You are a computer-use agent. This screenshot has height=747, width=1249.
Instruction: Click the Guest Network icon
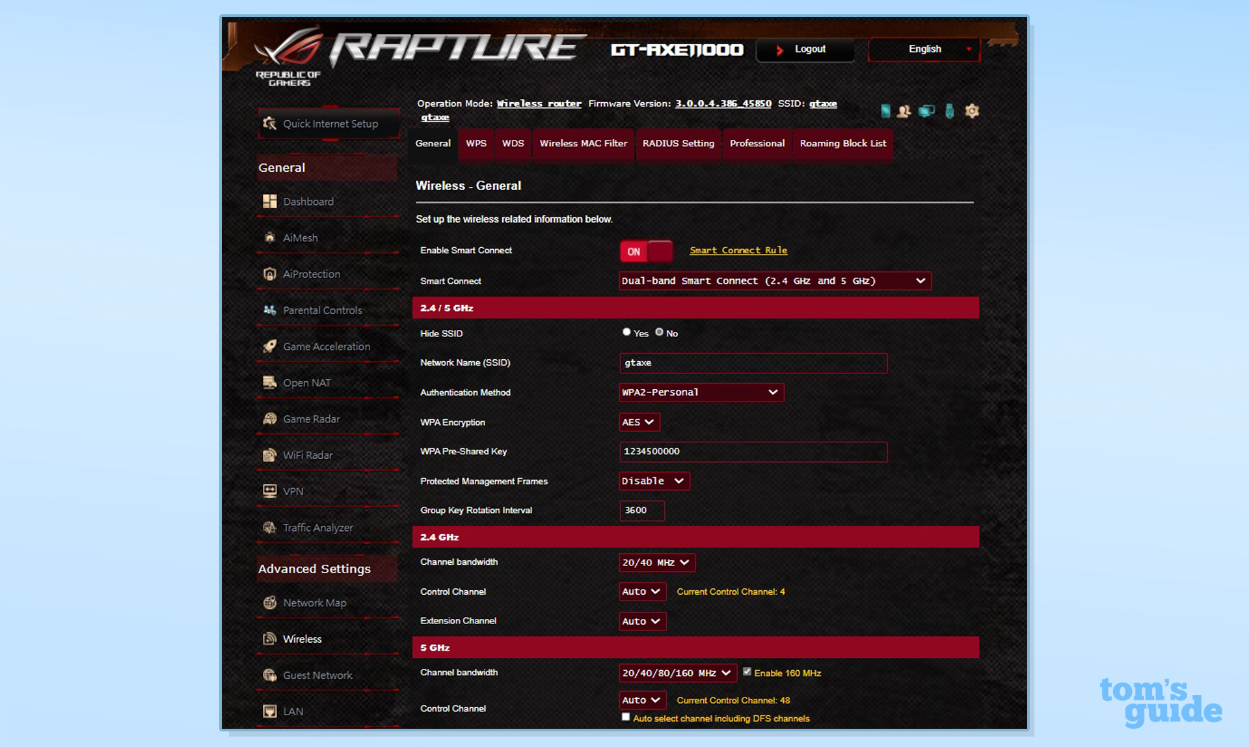[x=269, y=675]
